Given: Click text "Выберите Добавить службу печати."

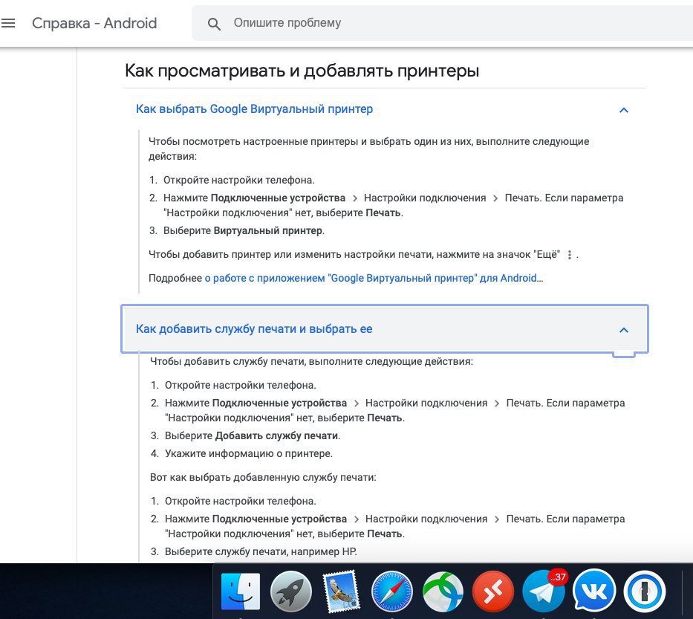Looking at the screenshot, I should (x=253, y=435).
